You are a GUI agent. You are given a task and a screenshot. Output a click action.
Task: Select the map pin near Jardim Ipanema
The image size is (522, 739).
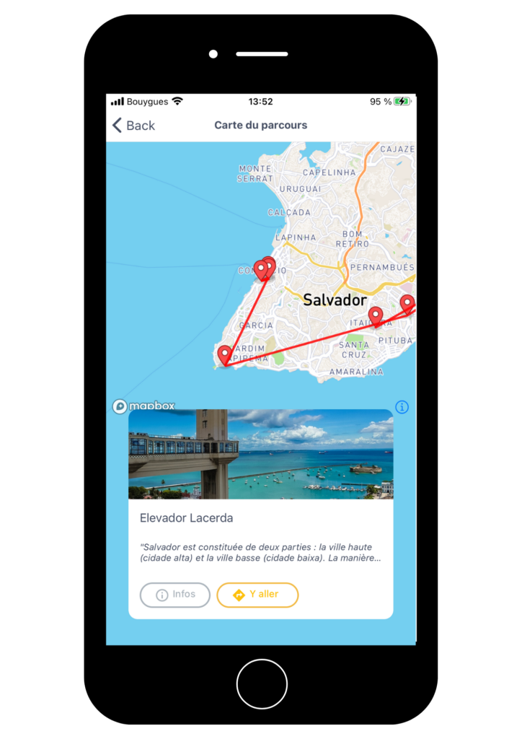coord(224,354)
